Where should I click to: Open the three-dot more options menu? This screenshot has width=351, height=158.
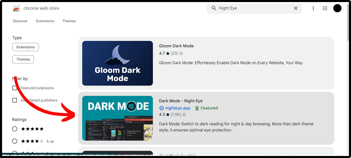pos(313,8)
